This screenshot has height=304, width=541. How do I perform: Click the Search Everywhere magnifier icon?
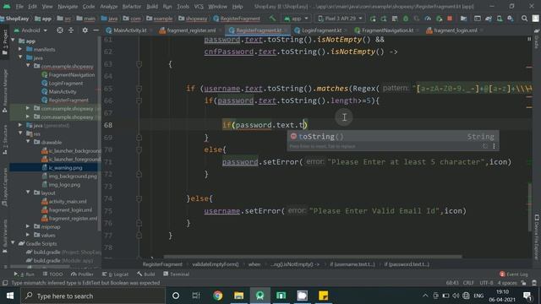pyautogui.click(x=524, y=19)
